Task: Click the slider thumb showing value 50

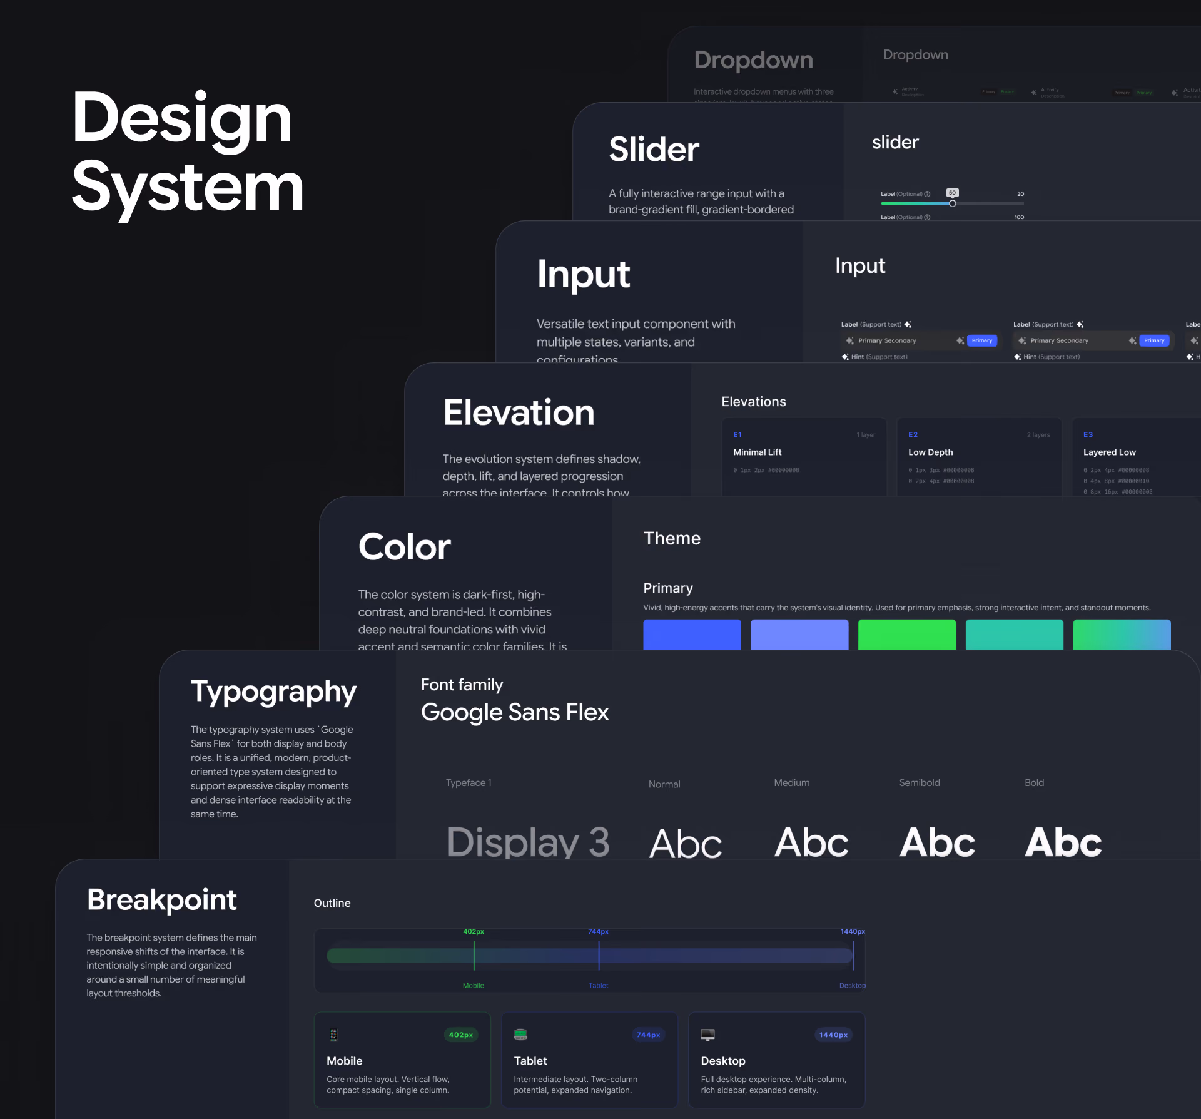Action: (953, 203)
